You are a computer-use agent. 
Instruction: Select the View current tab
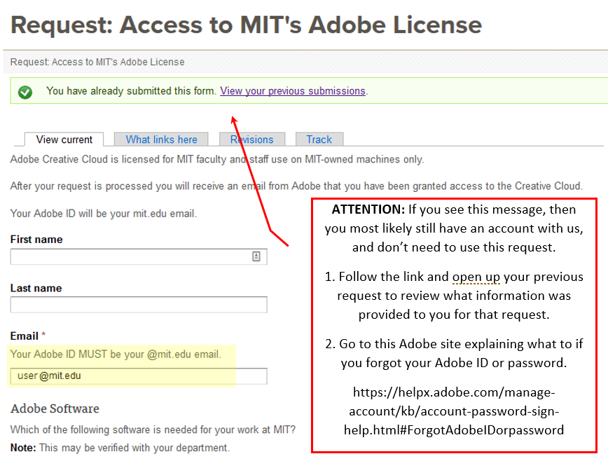click(x=64, y=139)
